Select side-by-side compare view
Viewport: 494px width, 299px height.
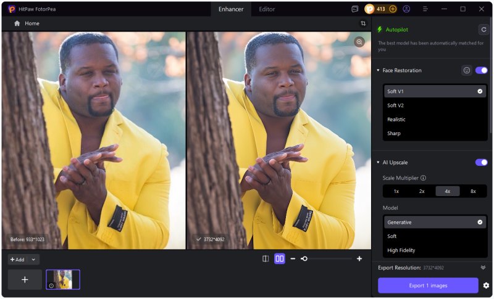280,259
